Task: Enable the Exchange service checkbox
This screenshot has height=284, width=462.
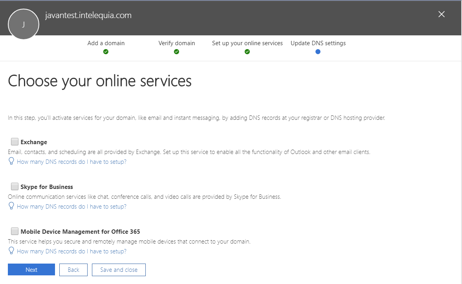Action: (15, 141)
